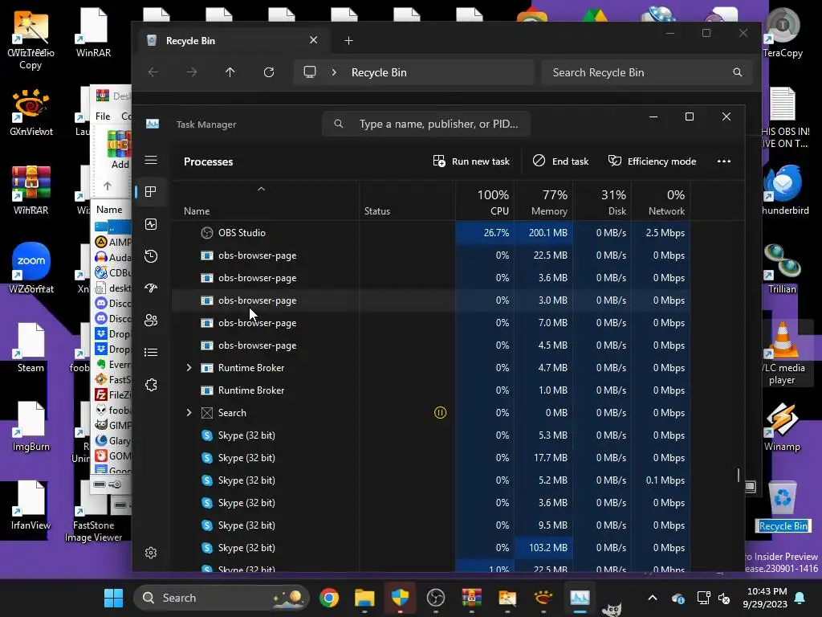Select Runtime Broker row using 1.0 MB
Image resolution: width=822 pixels, height=617 pixels.
[x=431, y=390]
